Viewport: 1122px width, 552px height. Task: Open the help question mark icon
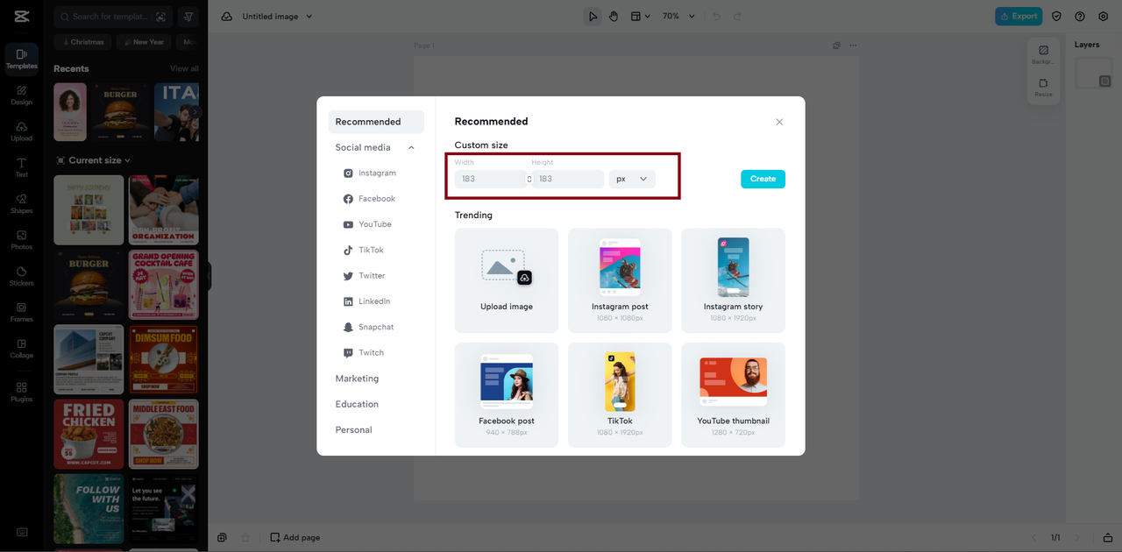coord(1080,16)
